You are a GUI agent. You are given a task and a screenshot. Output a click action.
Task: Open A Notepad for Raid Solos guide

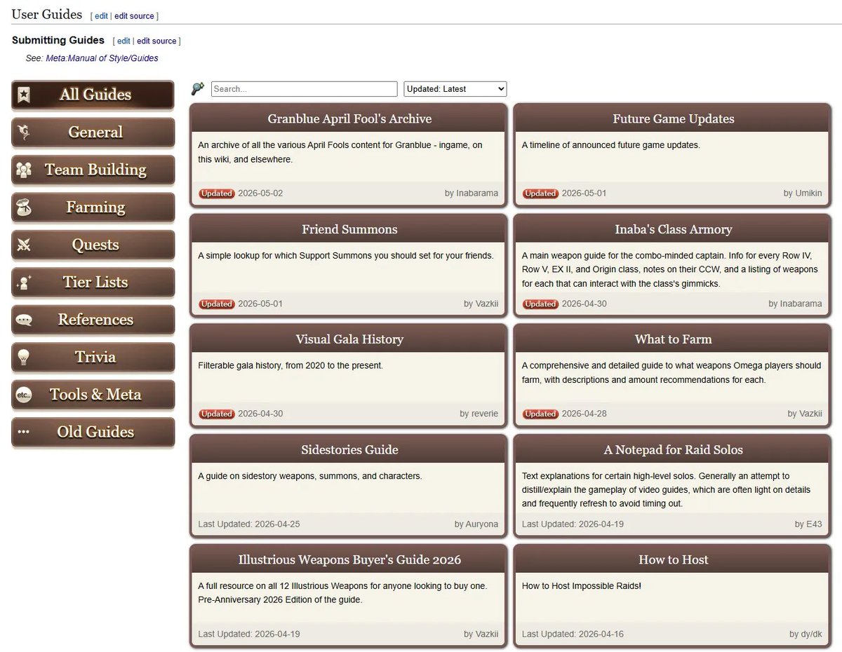click(674, 449)
